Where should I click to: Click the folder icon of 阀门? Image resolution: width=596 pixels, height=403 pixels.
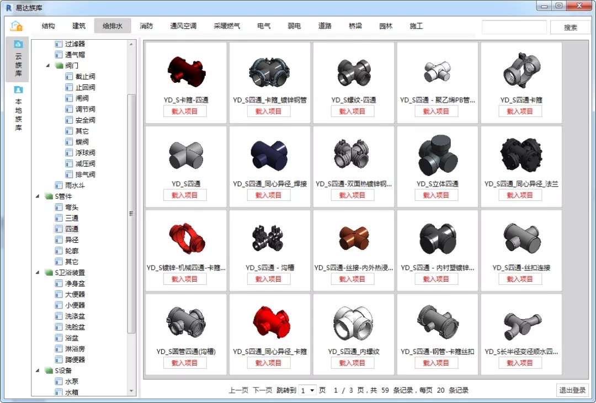(59, 65)
